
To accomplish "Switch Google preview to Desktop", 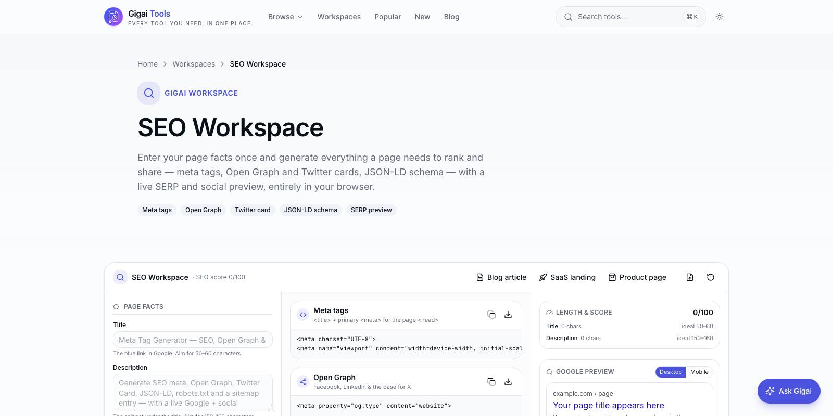I will 671,372.
